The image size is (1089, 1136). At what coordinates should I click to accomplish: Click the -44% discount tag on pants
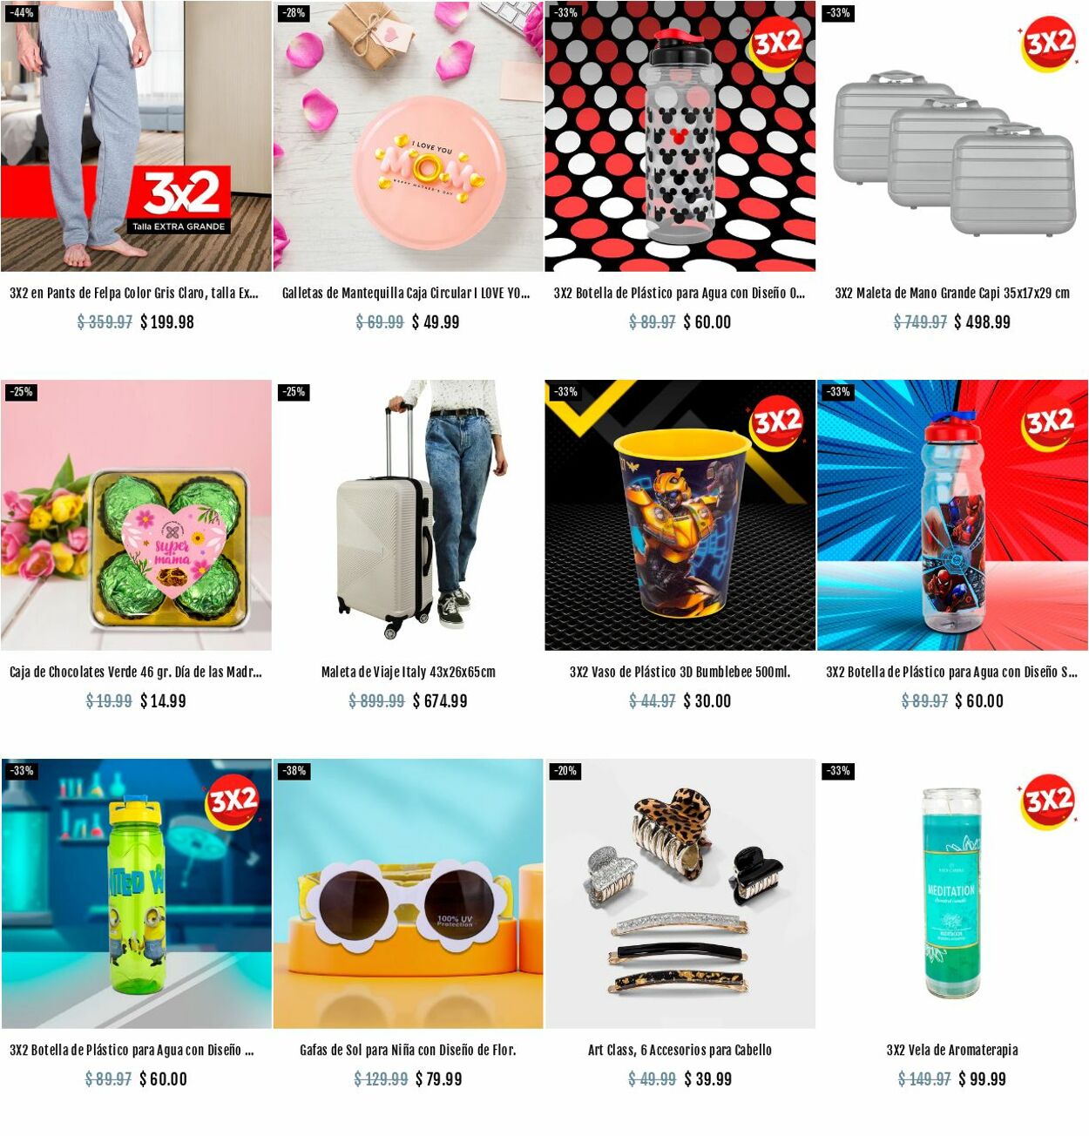click(x=21, y=13)
